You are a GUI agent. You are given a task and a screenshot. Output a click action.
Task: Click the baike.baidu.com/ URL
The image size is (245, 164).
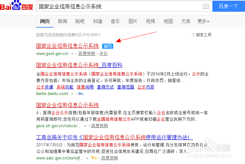tap(52, 93)
